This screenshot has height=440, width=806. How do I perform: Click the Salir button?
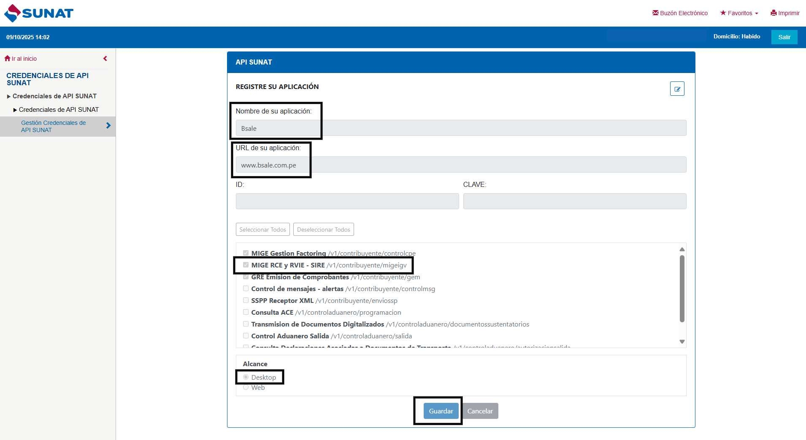(784, 37)
